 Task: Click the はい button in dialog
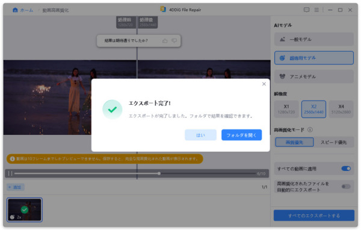pyautogui.click(x=200, y=135)
